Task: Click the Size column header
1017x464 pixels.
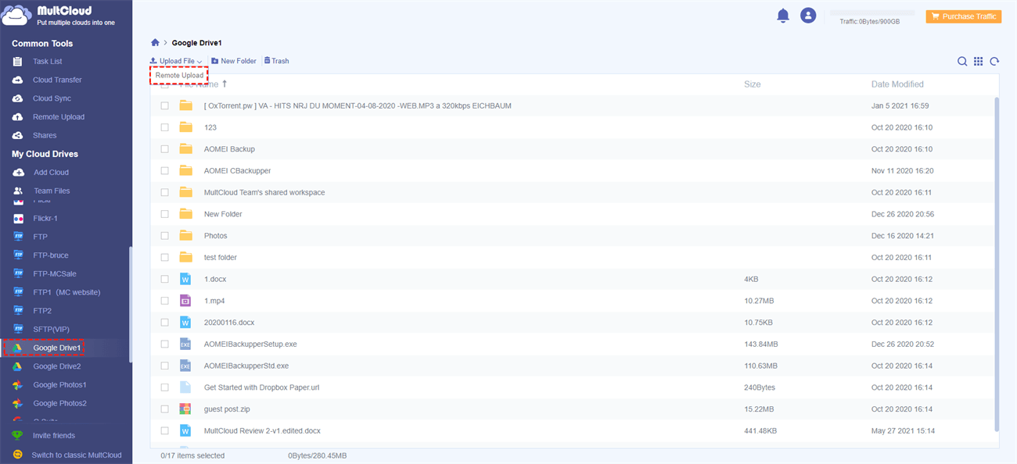Action: pos(752,84)
